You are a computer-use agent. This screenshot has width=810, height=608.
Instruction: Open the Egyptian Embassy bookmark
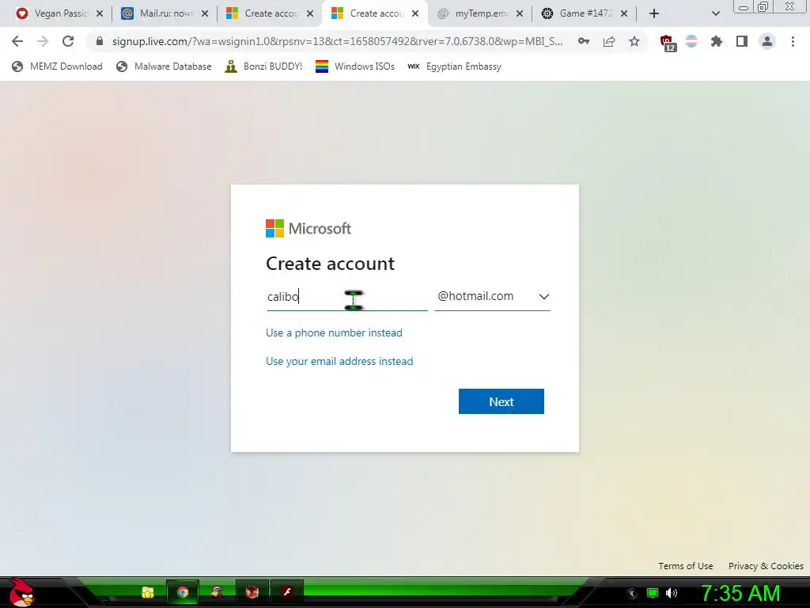[x=454, y=66]
